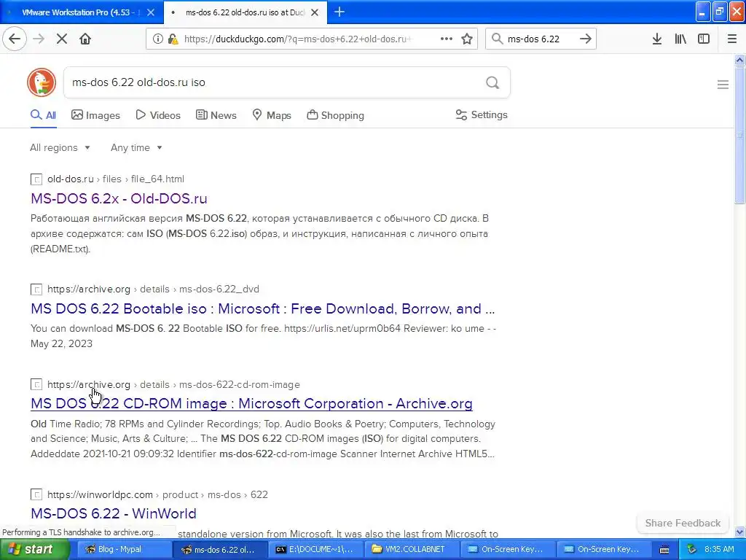Click the scrollbar down arrow
Viewport: 746px width, 560px height.
click(740, 532)
